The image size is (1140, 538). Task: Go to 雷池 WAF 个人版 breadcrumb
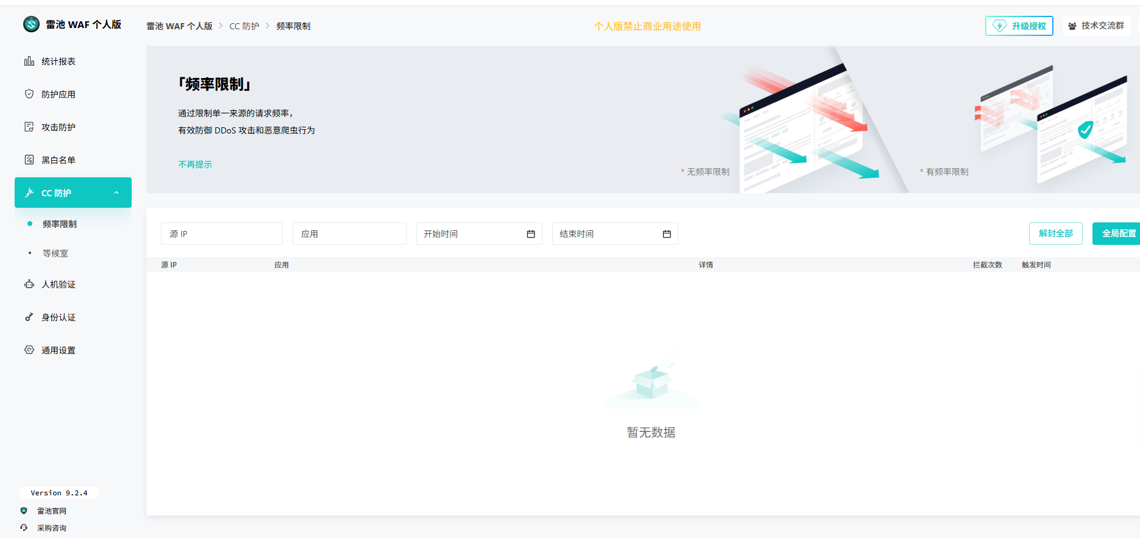click(179, 26)
